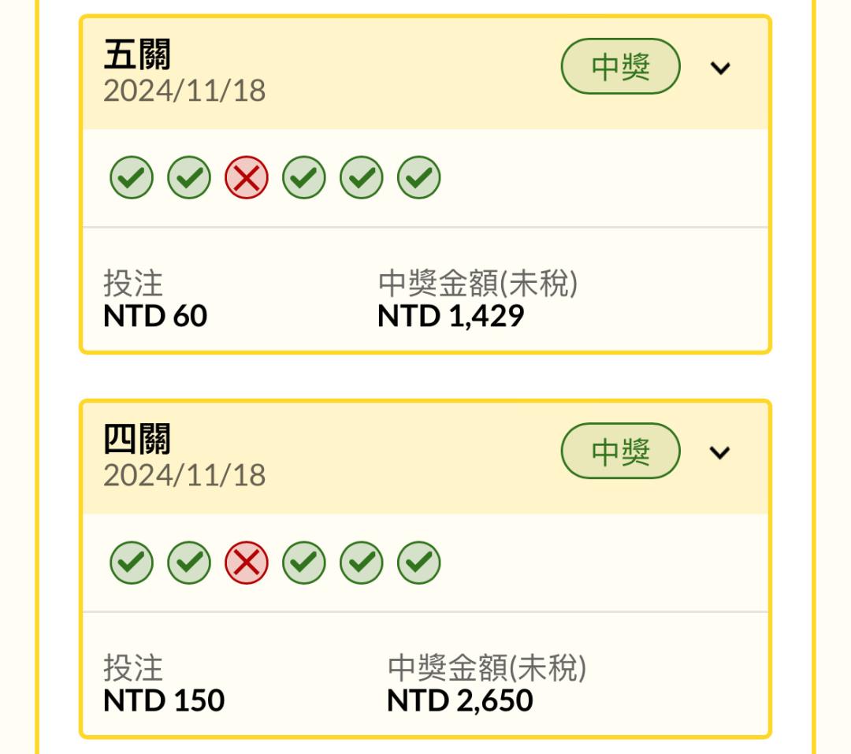Click second green check icon in 四關 card

click(189, 563)
